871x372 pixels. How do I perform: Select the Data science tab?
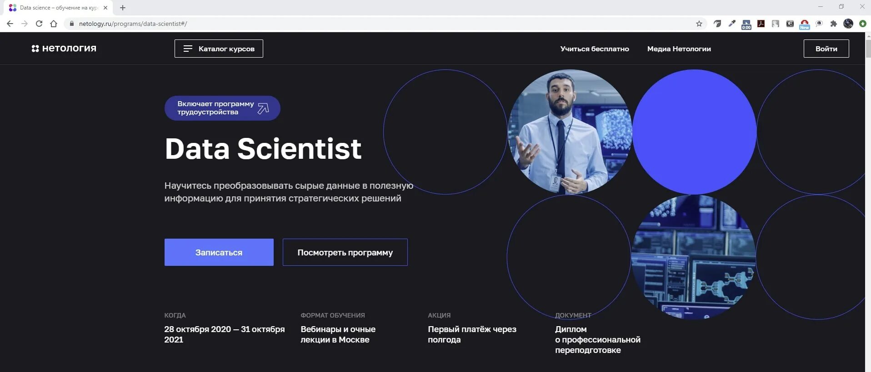pos(58,8)
